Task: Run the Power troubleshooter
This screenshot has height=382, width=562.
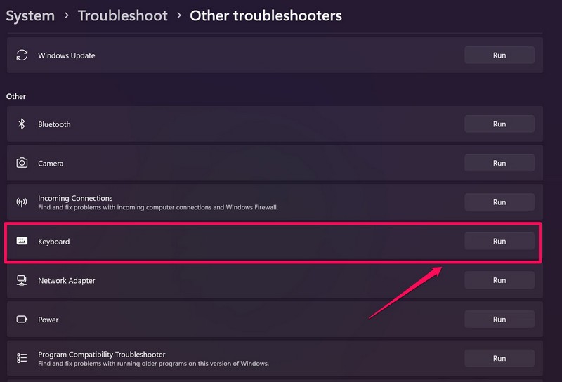Action: tap(499, 320)
